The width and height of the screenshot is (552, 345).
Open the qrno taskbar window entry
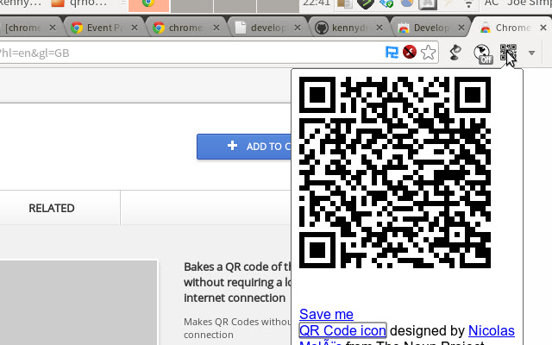[x=78, y=3]
